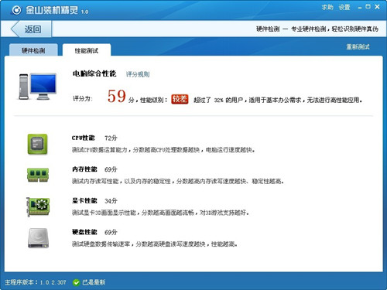This screenshot has width=387, height=290.
Task: Open the 评分规则 link
Action: coord(138,74)
